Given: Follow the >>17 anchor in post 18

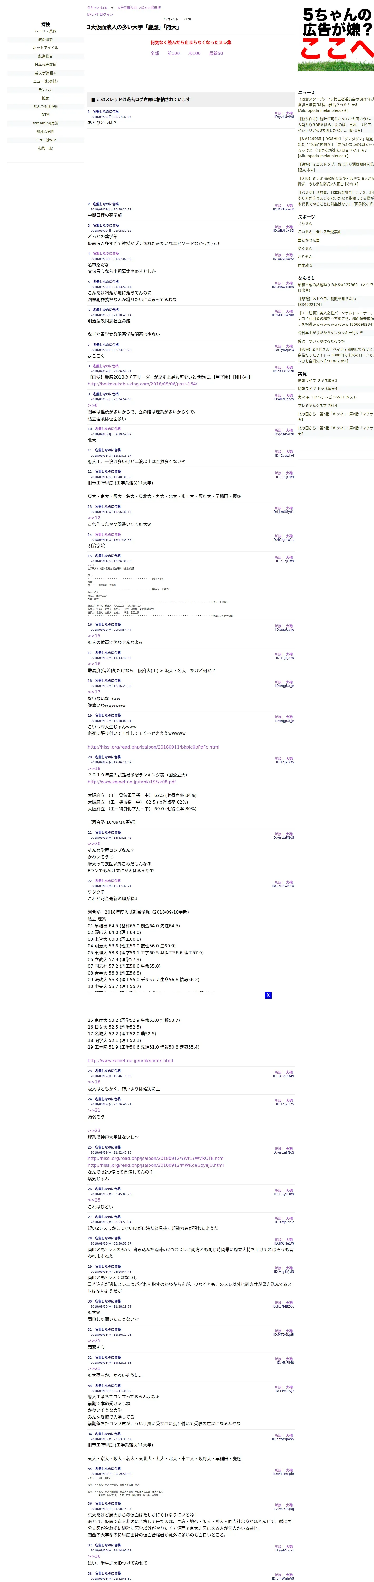Looking at the screenshot, I should (x=94, y=692).
